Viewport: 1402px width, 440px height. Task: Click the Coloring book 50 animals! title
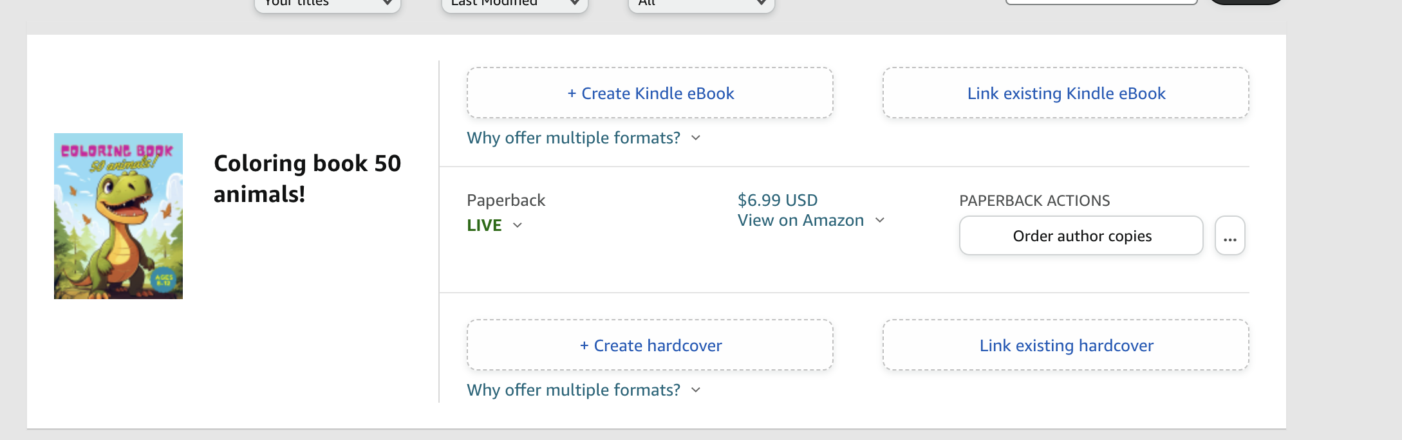[x=307, y=178]
